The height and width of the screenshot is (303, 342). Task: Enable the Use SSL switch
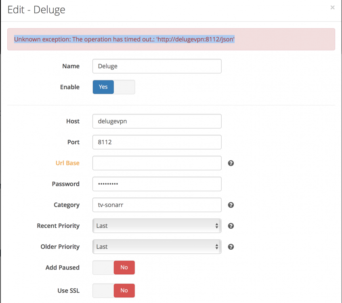[113, 290]
